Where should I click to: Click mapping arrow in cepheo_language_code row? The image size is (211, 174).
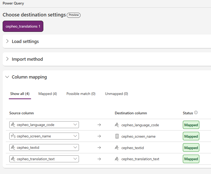[99, 125]
